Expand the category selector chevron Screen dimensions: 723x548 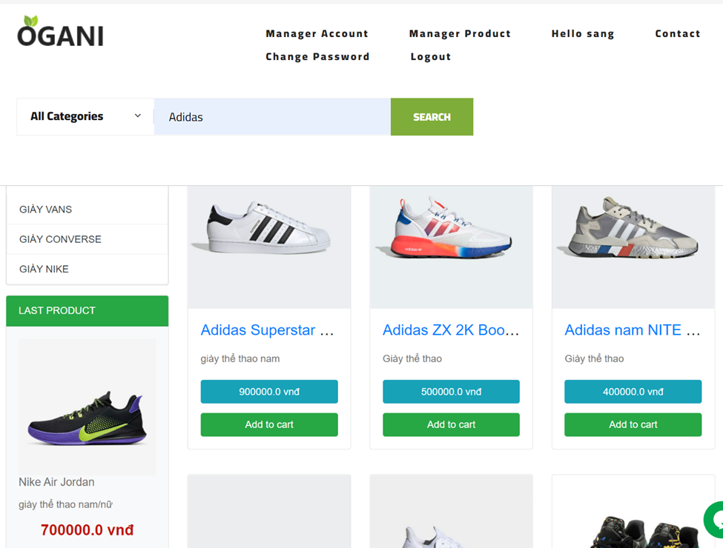(137, 116)
